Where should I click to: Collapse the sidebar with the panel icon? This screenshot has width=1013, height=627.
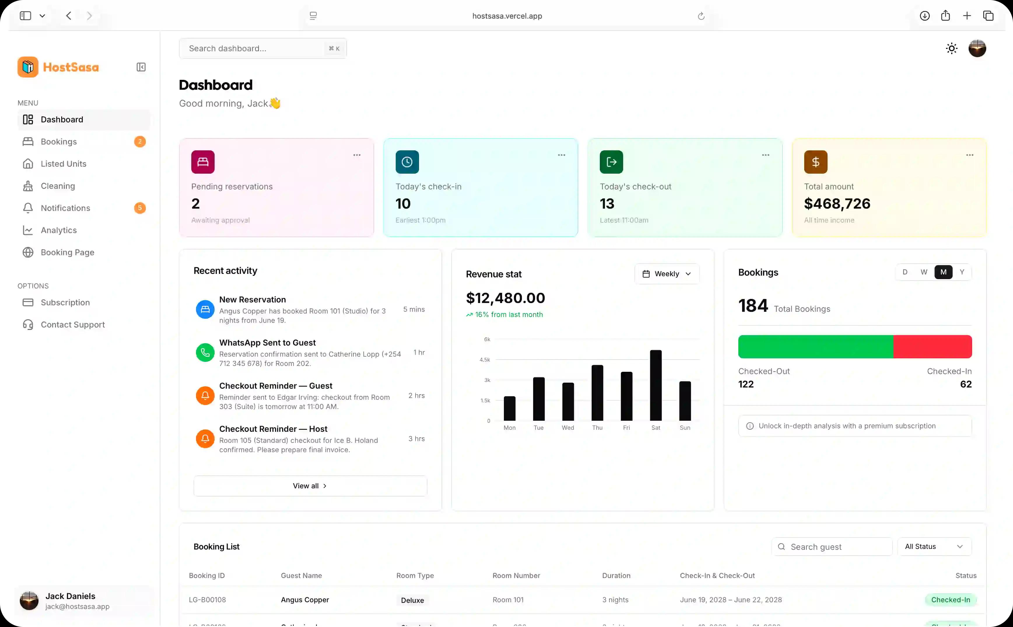pos(141,67)
